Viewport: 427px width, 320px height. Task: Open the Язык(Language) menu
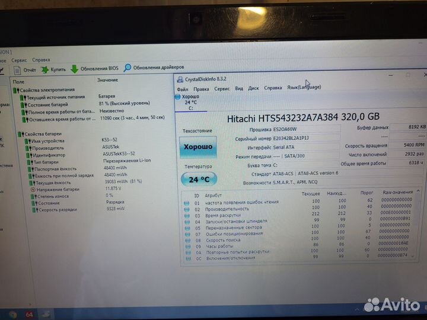(304, 87)
